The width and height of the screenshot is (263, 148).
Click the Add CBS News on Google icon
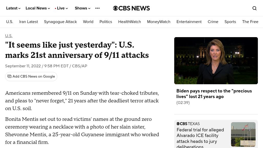(x=9, y=76)
